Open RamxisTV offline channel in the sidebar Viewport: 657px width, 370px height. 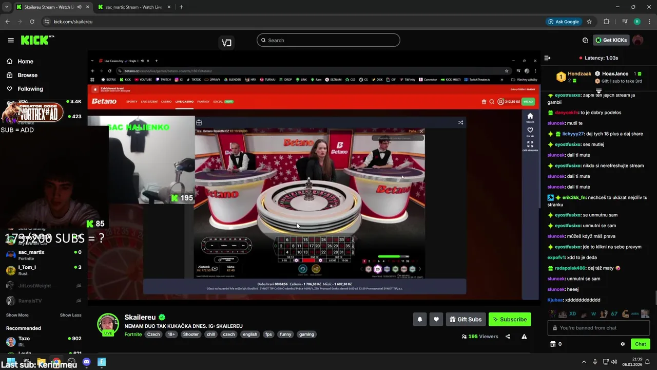44,301
